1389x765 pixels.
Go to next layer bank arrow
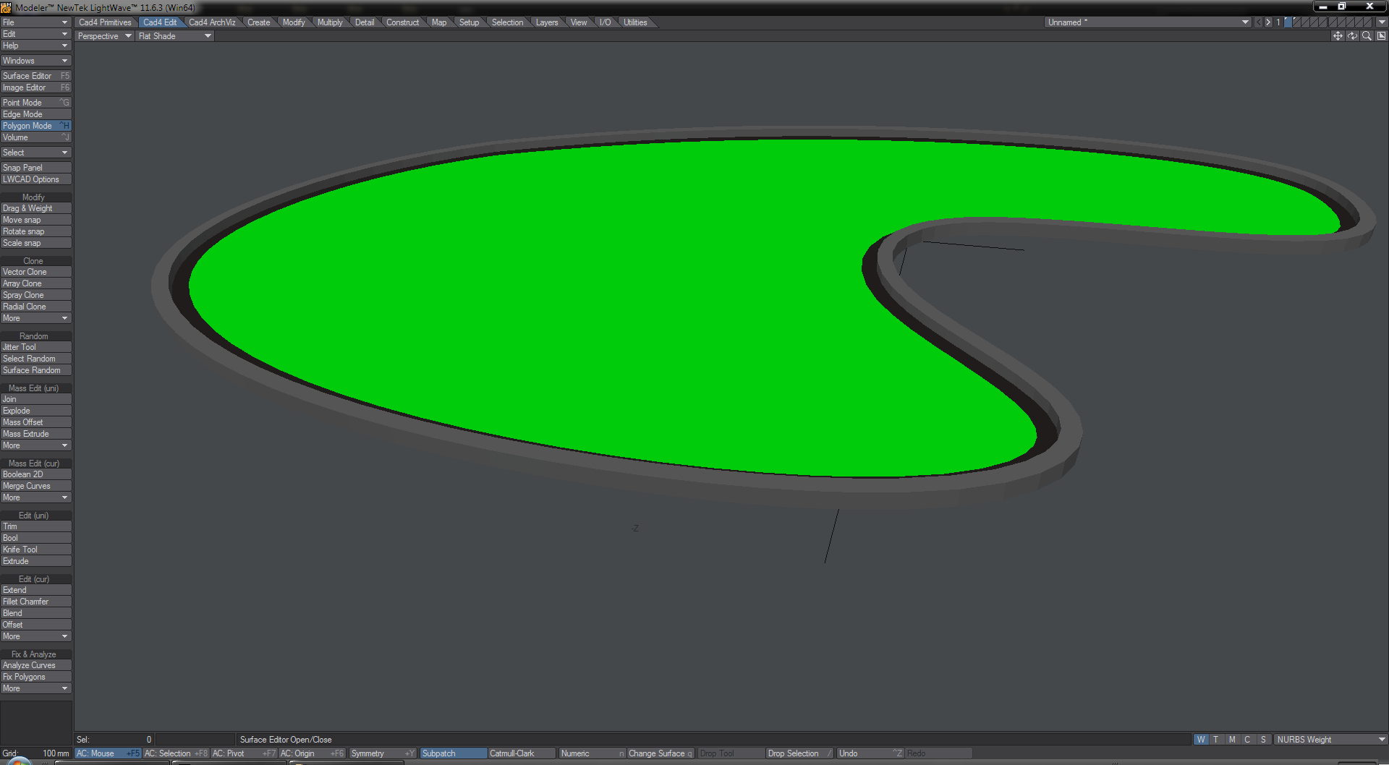[1268, 22]
